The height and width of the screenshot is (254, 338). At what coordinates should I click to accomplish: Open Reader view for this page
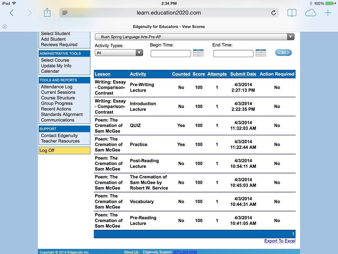point(64,12)
